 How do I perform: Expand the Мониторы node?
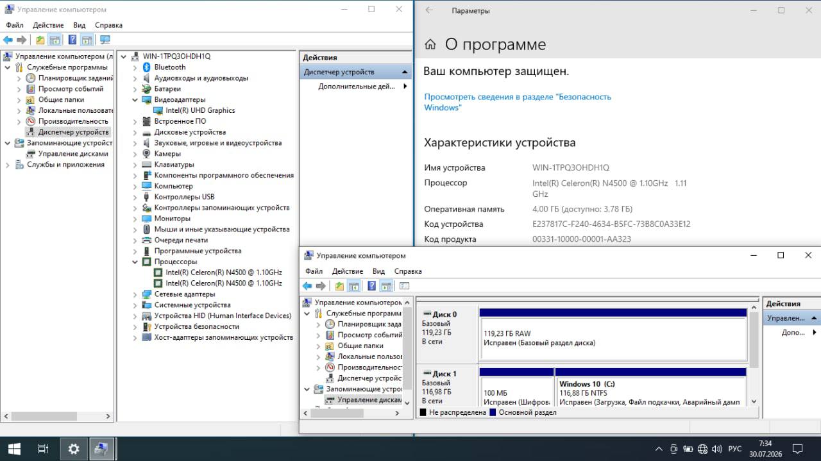[x=135, y=219]
